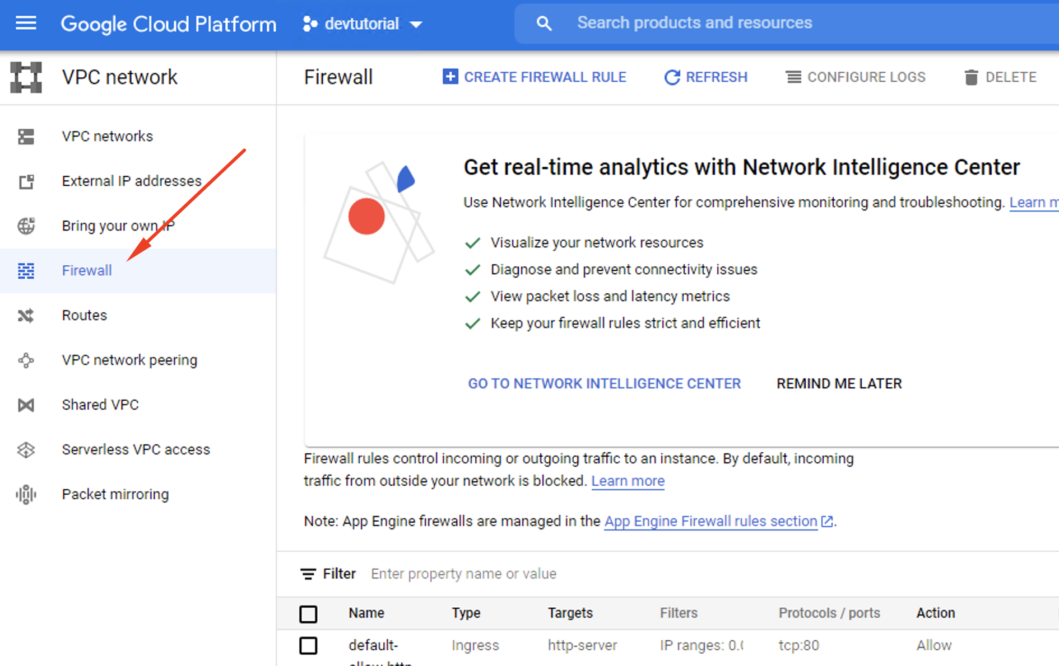Viewport: 1059px width, 666px height.
Task: Sort by Type column header
Action: coord(466,613)
